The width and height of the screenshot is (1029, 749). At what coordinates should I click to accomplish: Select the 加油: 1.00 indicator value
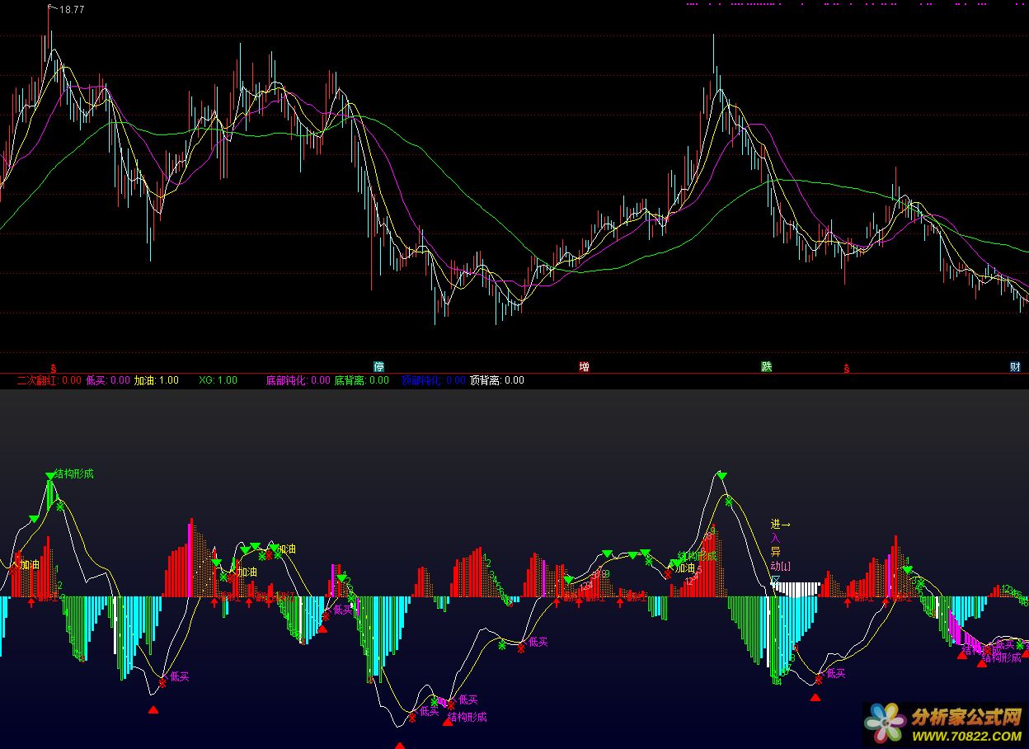157,380
